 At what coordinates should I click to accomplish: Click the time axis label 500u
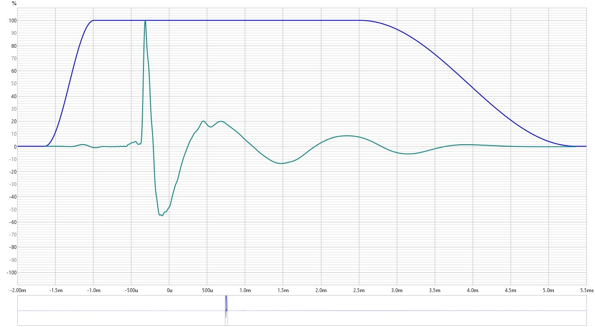click(x=207, y=290)
